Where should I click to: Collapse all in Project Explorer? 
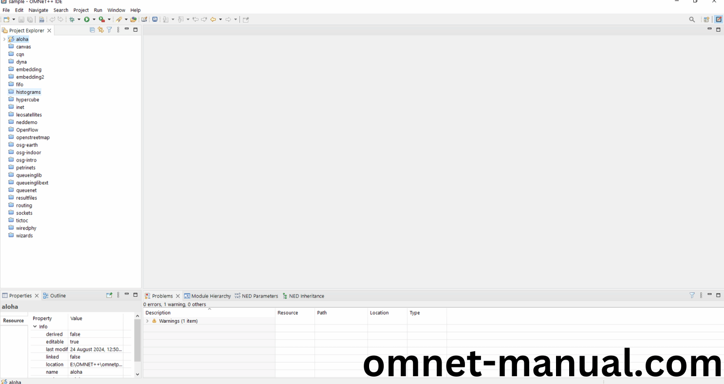92,30
